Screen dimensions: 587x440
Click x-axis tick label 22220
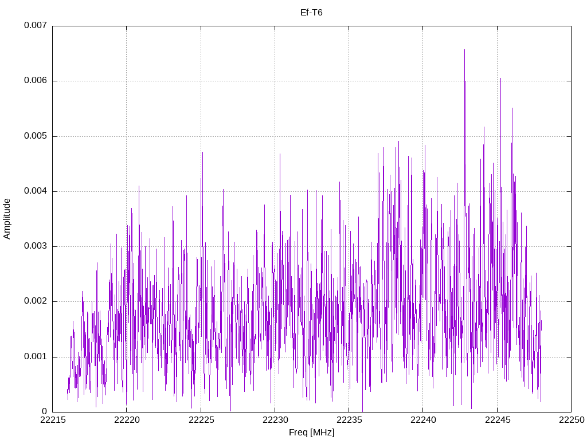(127, 420)
